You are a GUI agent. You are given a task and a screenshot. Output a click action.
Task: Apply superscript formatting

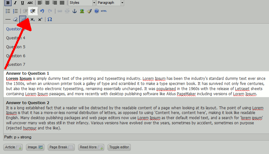[40, 19]
